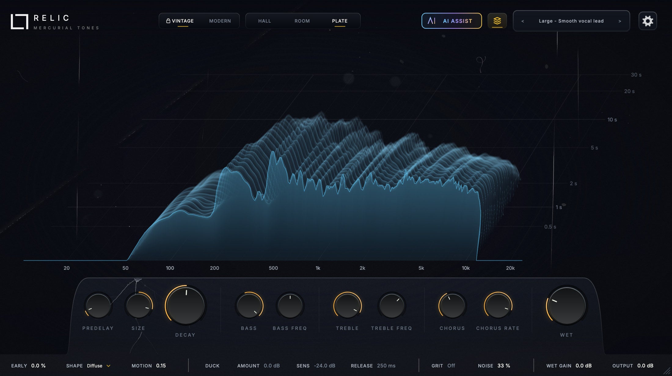Click the AI Assist button
Viewport: 672px width, 376px height.
tap(451, 21)
